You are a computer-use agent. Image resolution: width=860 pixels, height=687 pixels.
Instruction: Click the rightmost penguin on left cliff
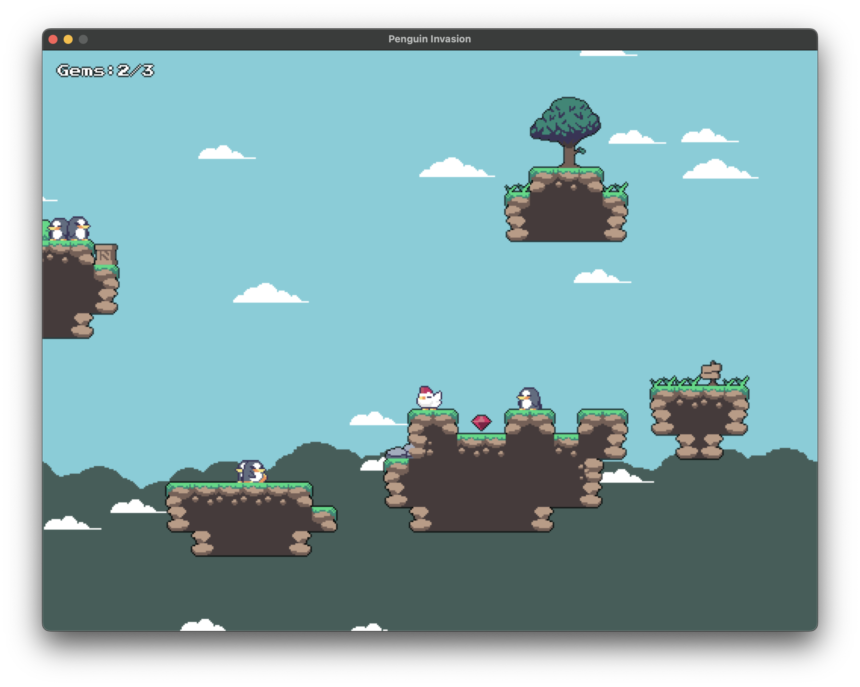[x=79, y=228]
